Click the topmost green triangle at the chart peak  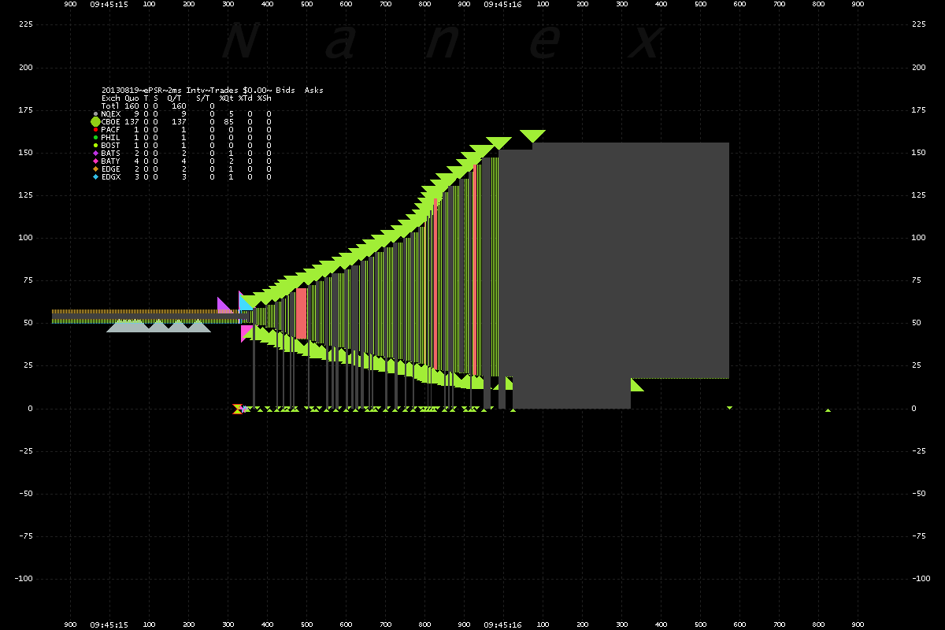(x=532, y=136)
